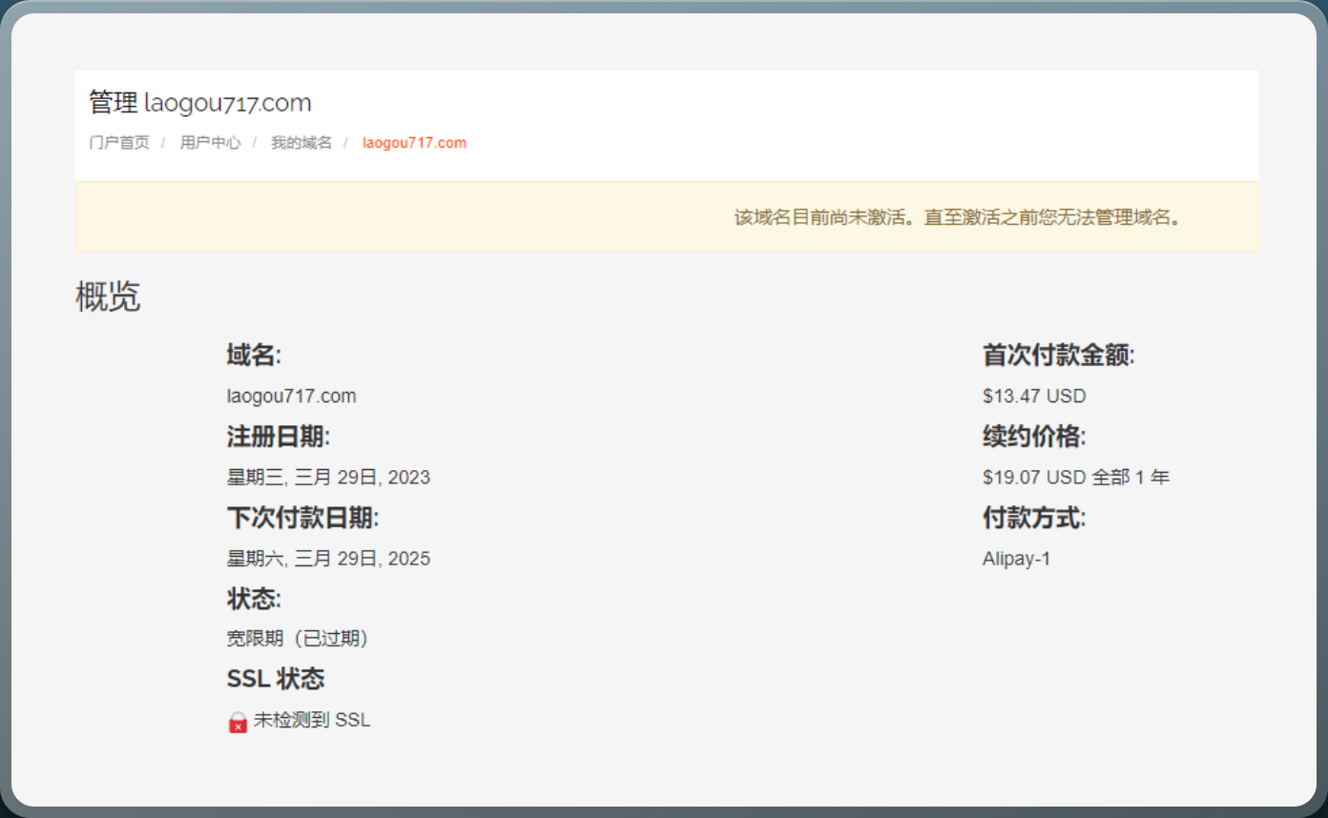
Task: Click the domain-not-activated warning message
Action: [x=959, y=217]
